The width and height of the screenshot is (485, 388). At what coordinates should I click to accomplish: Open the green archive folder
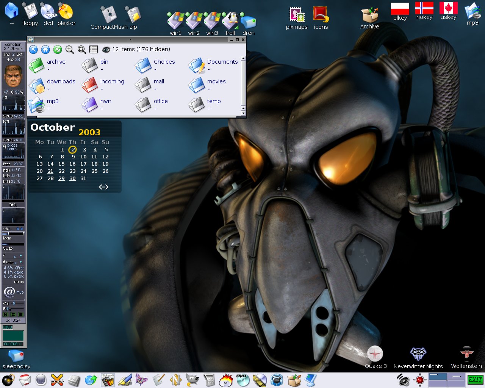click(37, 65)
